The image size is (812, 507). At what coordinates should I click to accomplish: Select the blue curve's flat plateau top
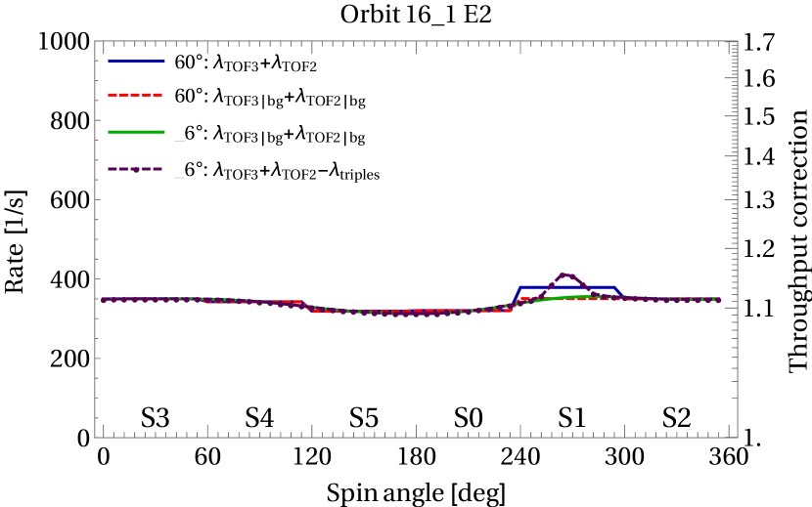[567, 287]
